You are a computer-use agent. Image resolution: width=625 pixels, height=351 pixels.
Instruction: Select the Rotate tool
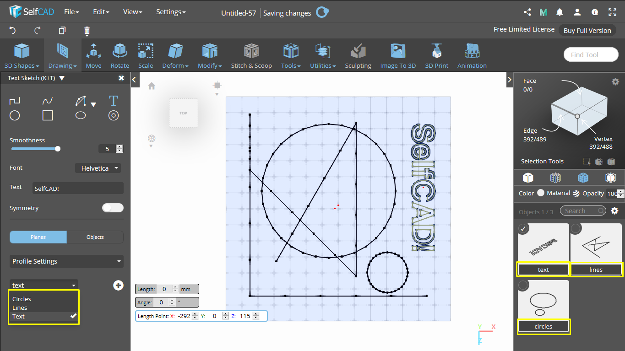pos(120,56)
